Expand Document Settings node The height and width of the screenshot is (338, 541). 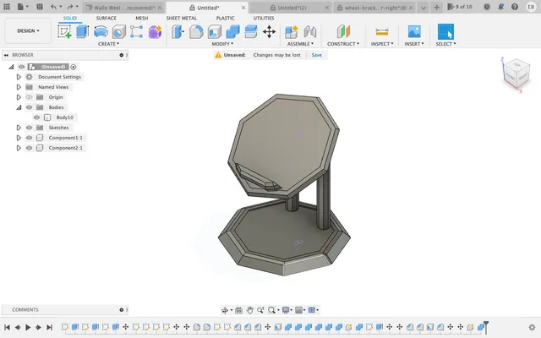19,77
